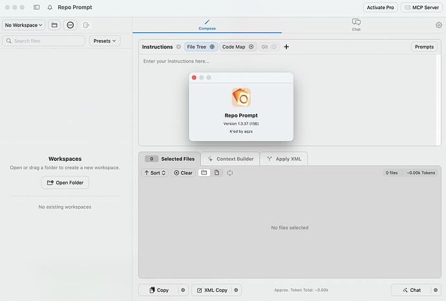This screenshot has height=301, width=446.
Task: Click the No files selected text
Action: point(290,227)
